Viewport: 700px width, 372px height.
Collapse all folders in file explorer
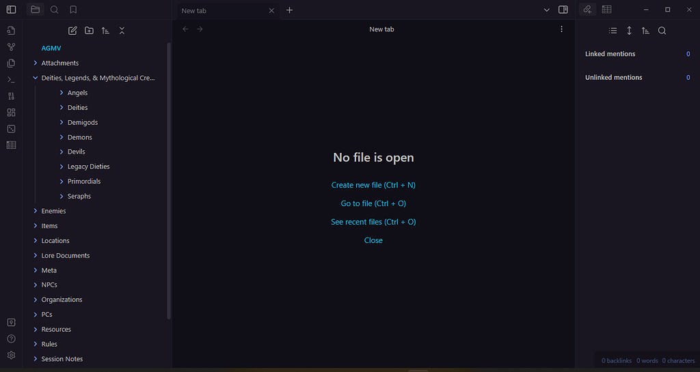[x=122, y=31]
